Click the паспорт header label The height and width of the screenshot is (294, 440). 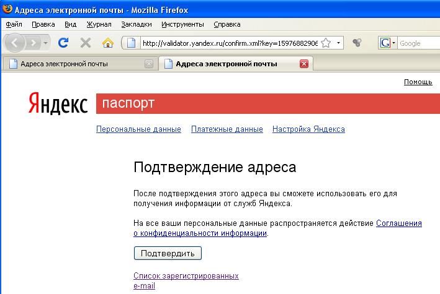[x=128, y=103]
